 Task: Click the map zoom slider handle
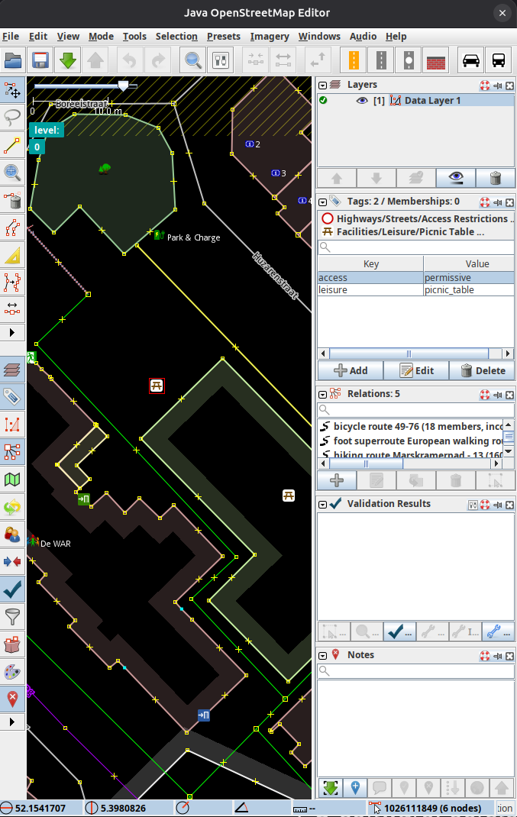point(123,86)
